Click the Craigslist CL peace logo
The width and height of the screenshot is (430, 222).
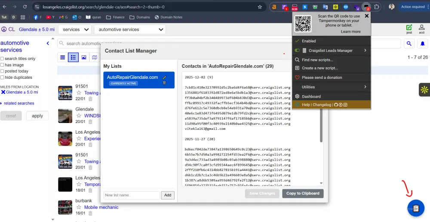pos(8,29)
